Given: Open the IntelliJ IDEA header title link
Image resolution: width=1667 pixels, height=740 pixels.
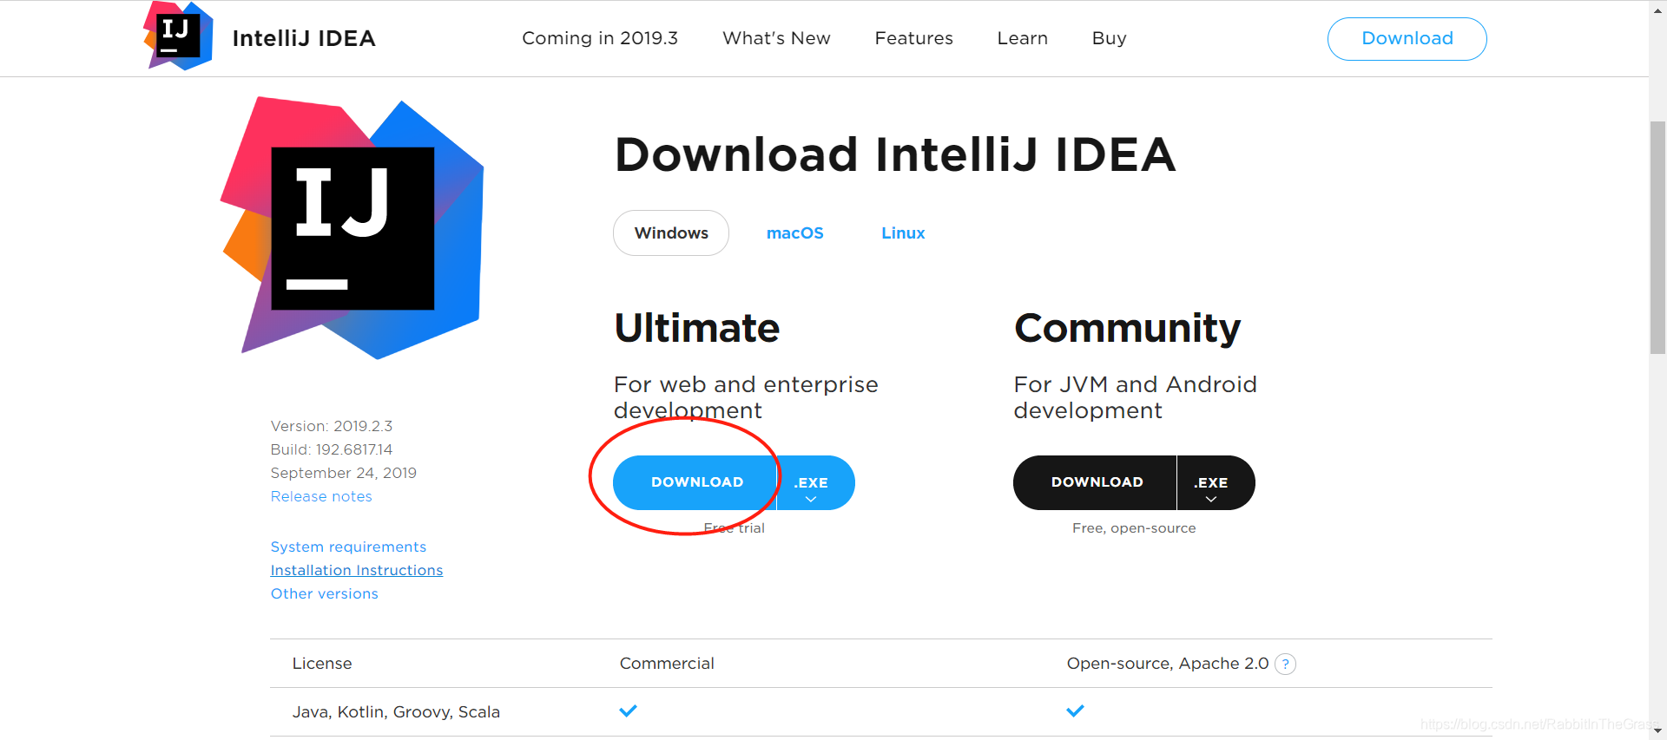Looking at the screenshot, I should [304, 38].
